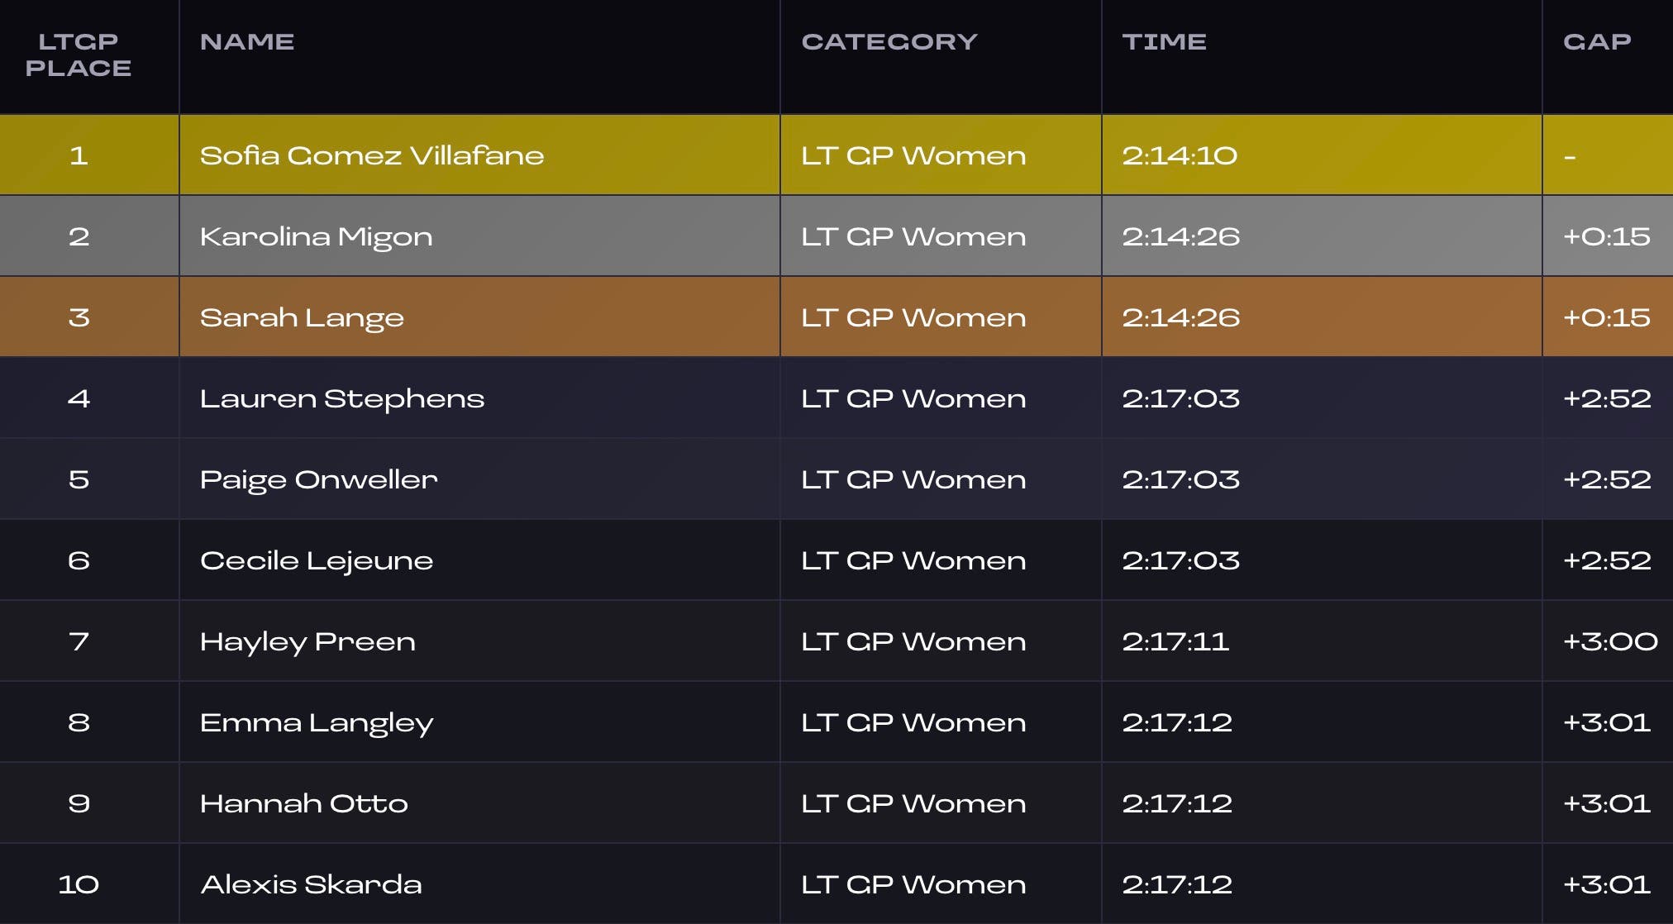
Task: Click the NAME column header
Action: 247,41
